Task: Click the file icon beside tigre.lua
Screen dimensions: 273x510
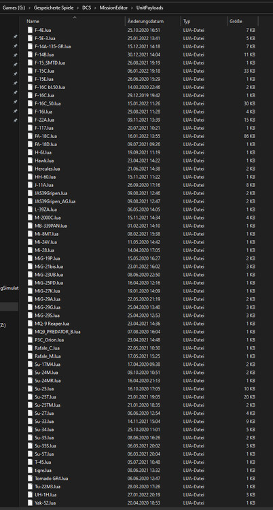Action: point(31,471)
